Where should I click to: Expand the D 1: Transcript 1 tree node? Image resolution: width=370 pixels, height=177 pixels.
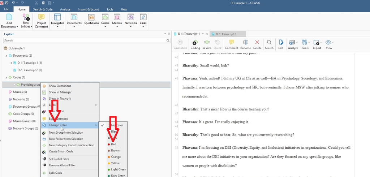click(x=11, y=63)
